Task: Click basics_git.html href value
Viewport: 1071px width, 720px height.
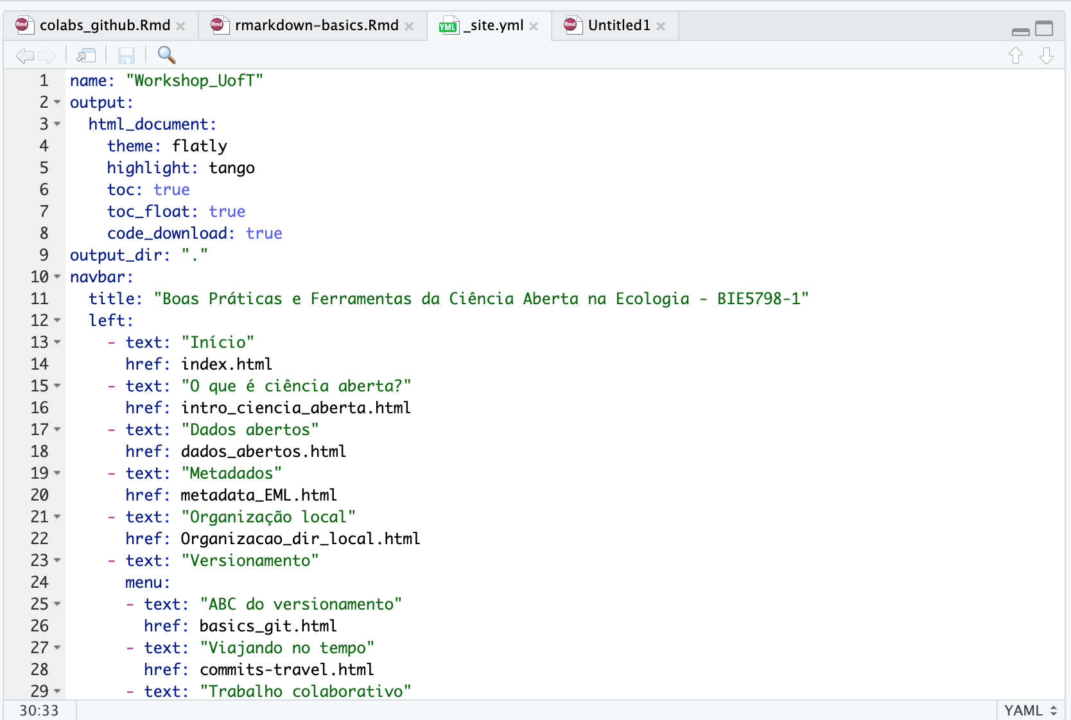Action: pos(268,626)
